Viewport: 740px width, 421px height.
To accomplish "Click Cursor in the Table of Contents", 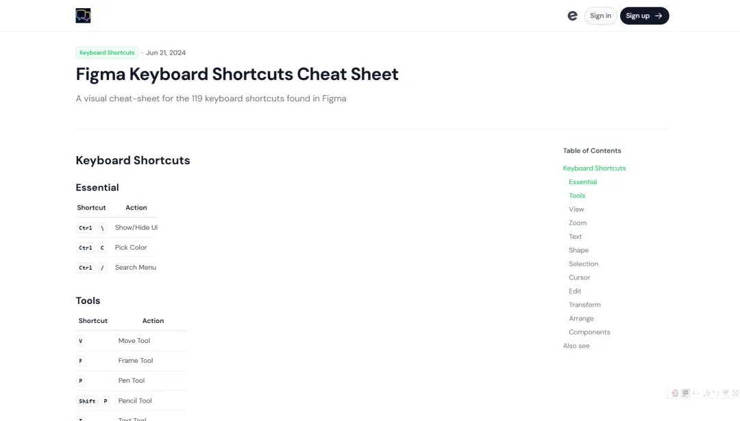I will pos(579,277).
